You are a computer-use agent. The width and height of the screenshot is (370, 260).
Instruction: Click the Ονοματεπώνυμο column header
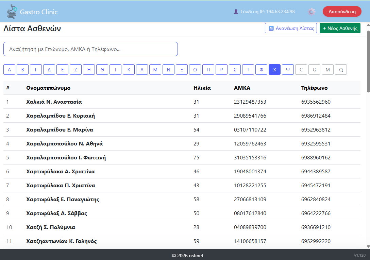coord(48,88)
